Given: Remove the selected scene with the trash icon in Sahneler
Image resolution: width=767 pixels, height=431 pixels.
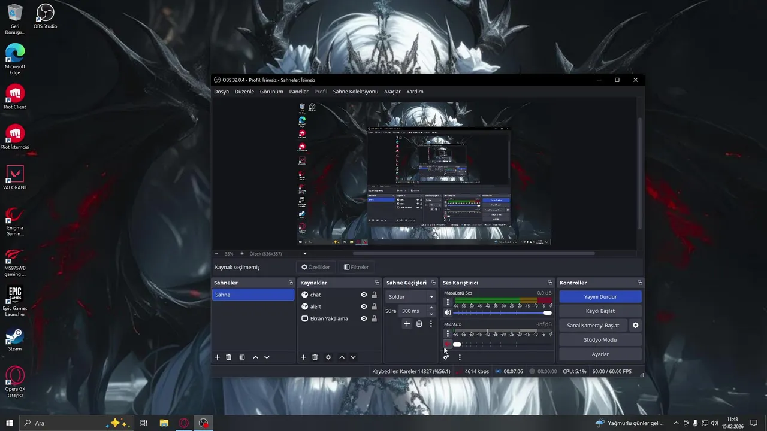Looking at the screenshot, I should click(x=228, y=357).
